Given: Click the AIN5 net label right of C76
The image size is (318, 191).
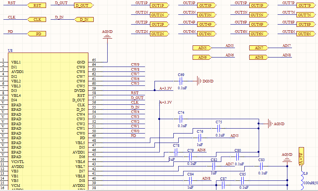Looking at the screenshot, I should point(235,135).
